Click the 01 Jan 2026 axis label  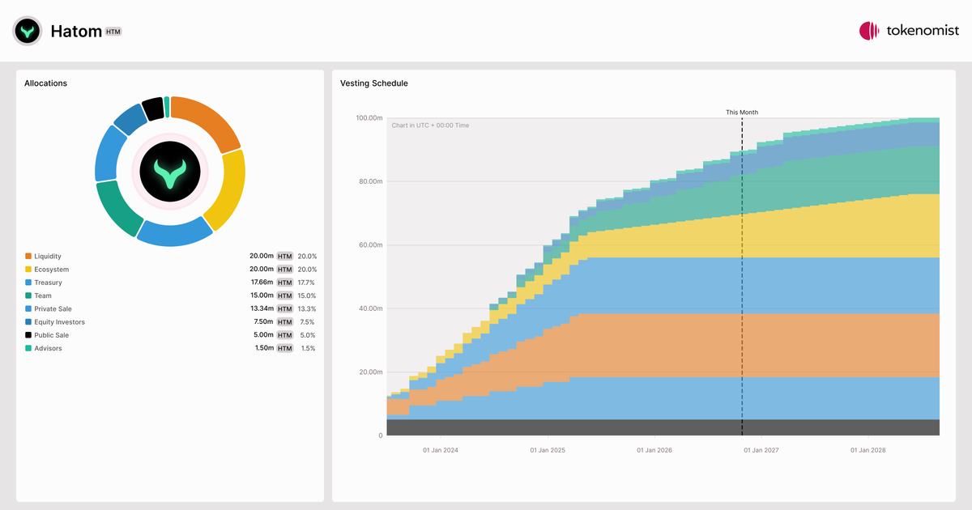(x=654, y=449)
